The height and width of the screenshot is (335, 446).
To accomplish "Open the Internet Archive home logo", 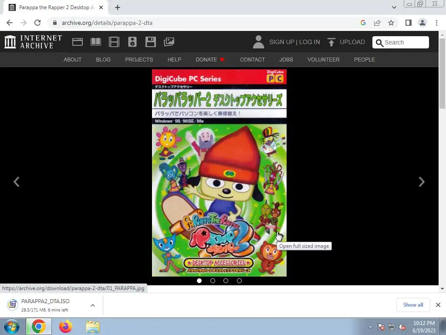I will (33, 42).
